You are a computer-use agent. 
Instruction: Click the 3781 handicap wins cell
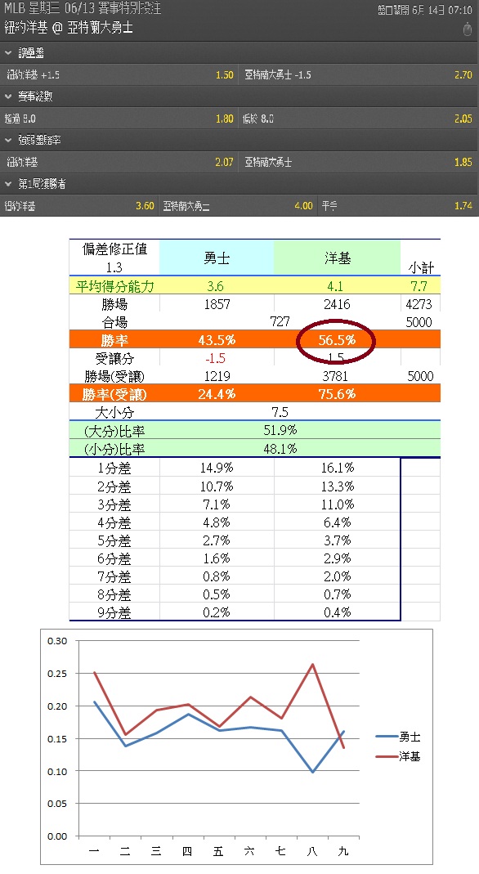pos(335,376)
